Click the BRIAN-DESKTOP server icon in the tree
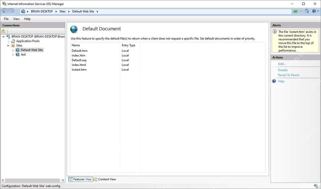This screenshot has width=321, height=189. pyautogui.click(x=8, y=37)
